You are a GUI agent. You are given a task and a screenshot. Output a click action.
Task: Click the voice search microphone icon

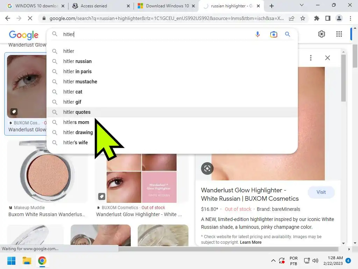[x=258, y=34]
